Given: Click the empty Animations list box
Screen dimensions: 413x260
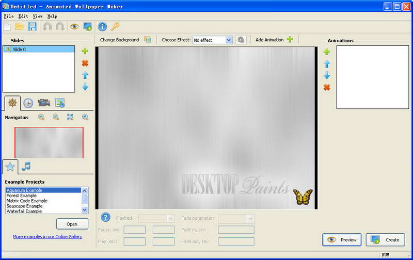Looking at the screenshot, I should pos(372,77).
